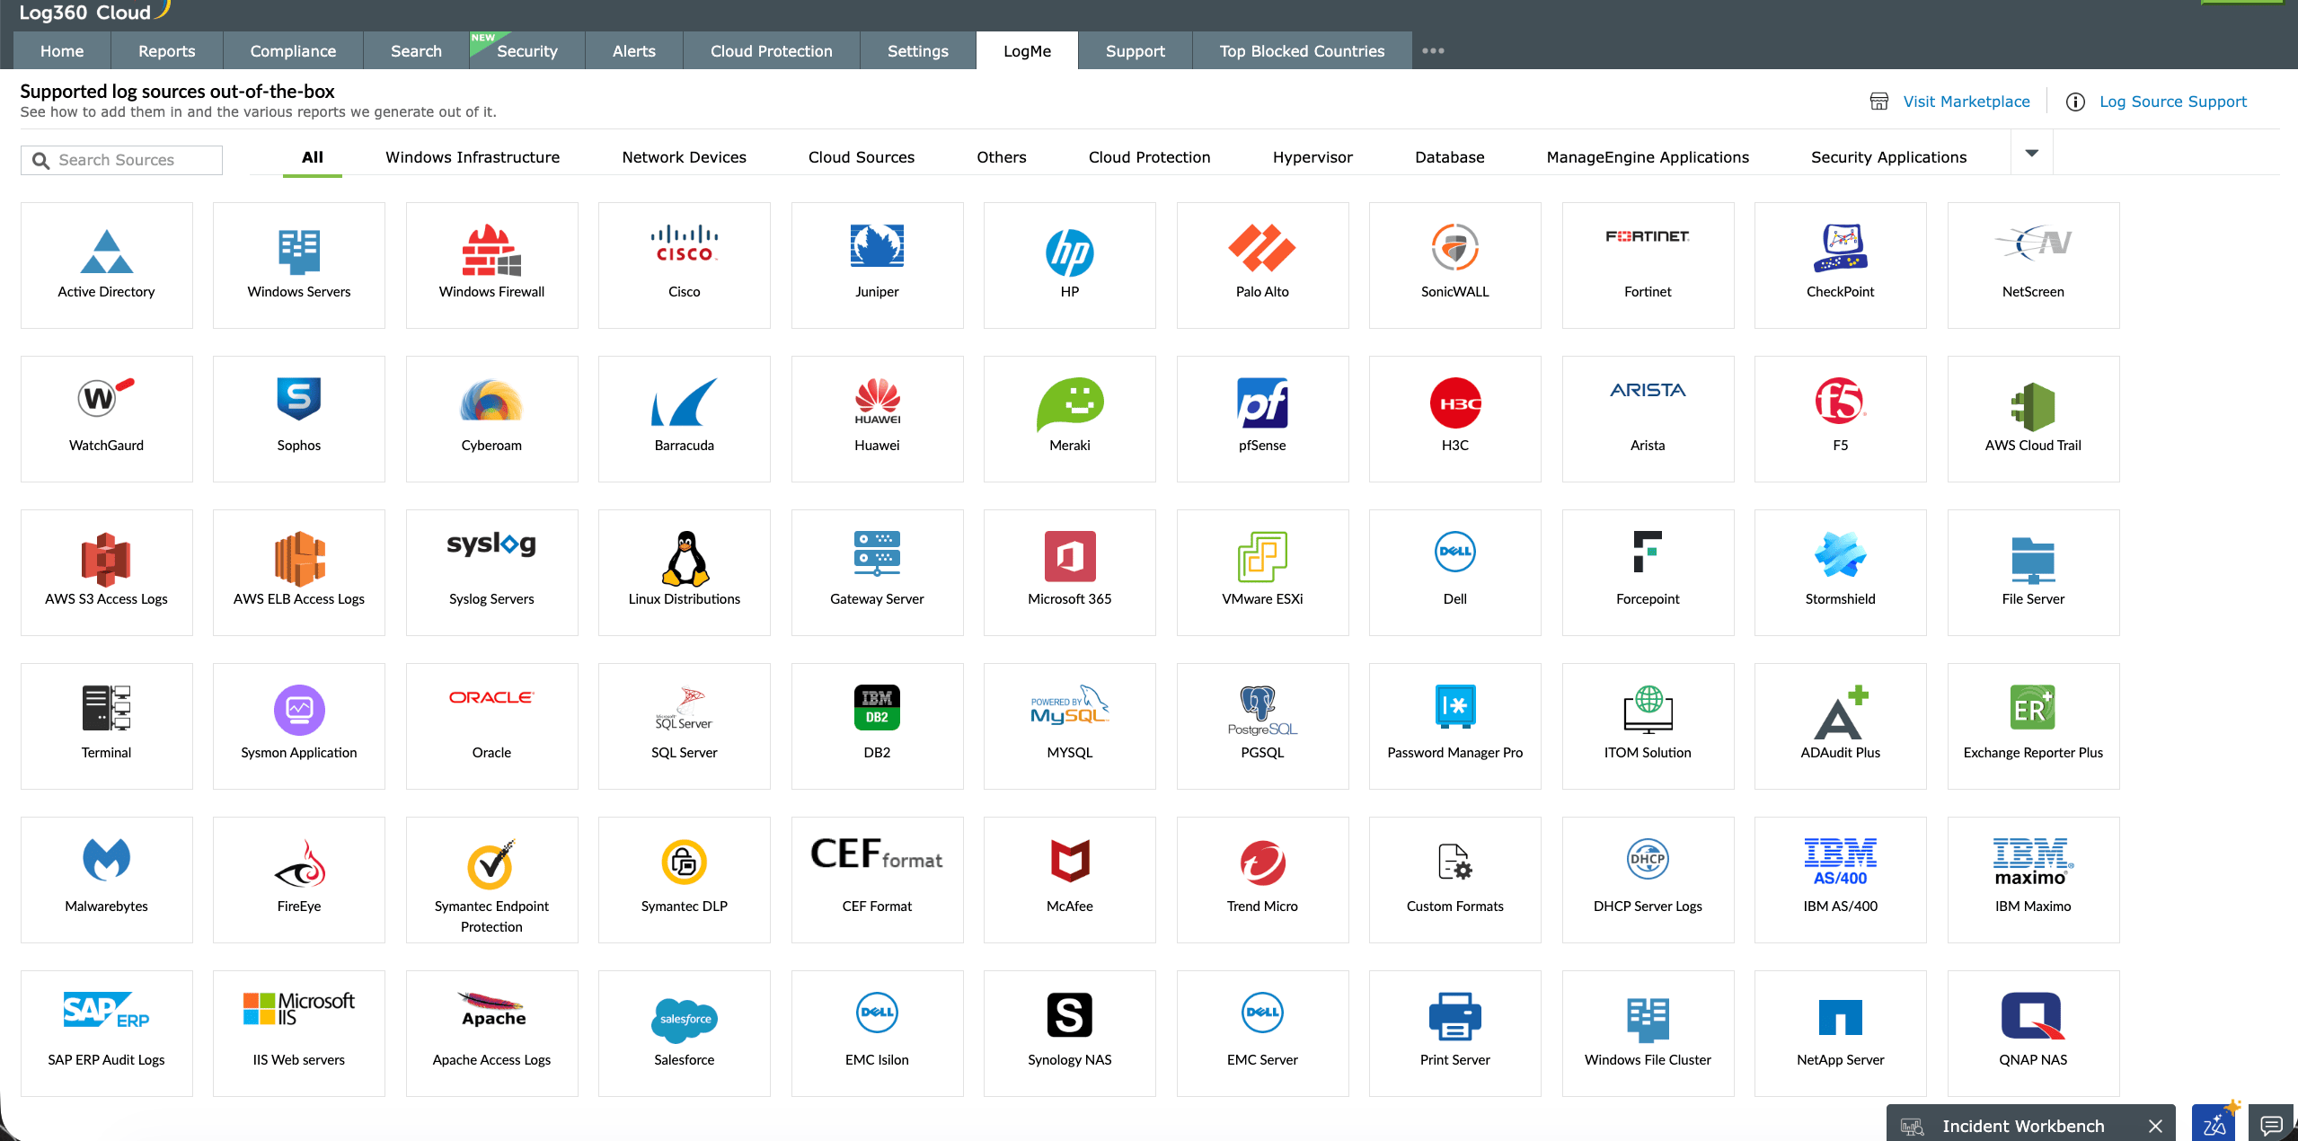
Task: Choose Microsoft 365 tile
Action: pyautogui.click(x=1070, y=572)
